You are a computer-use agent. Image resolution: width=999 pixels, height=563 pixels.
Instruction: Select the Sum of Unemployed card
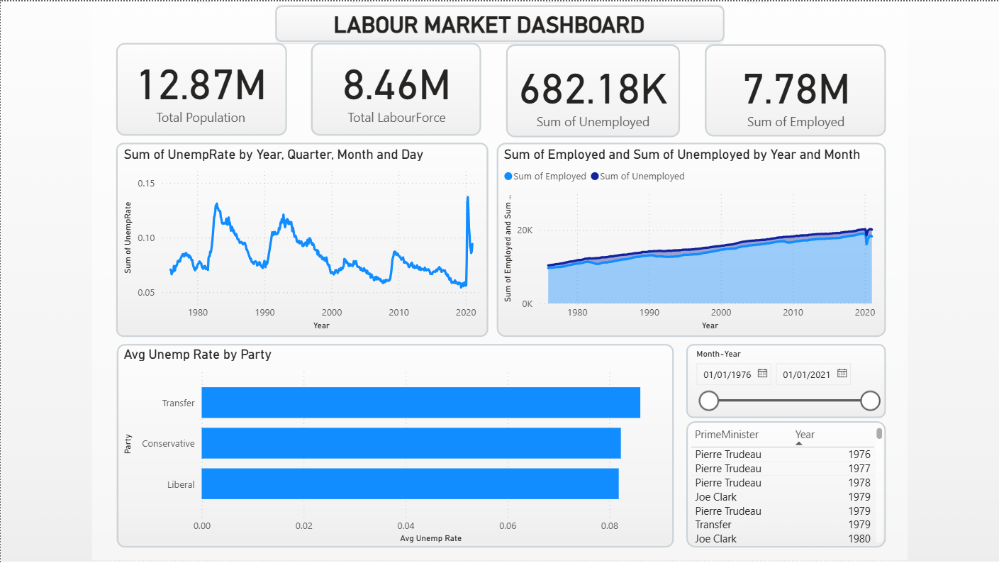click(x=593, y=90)
